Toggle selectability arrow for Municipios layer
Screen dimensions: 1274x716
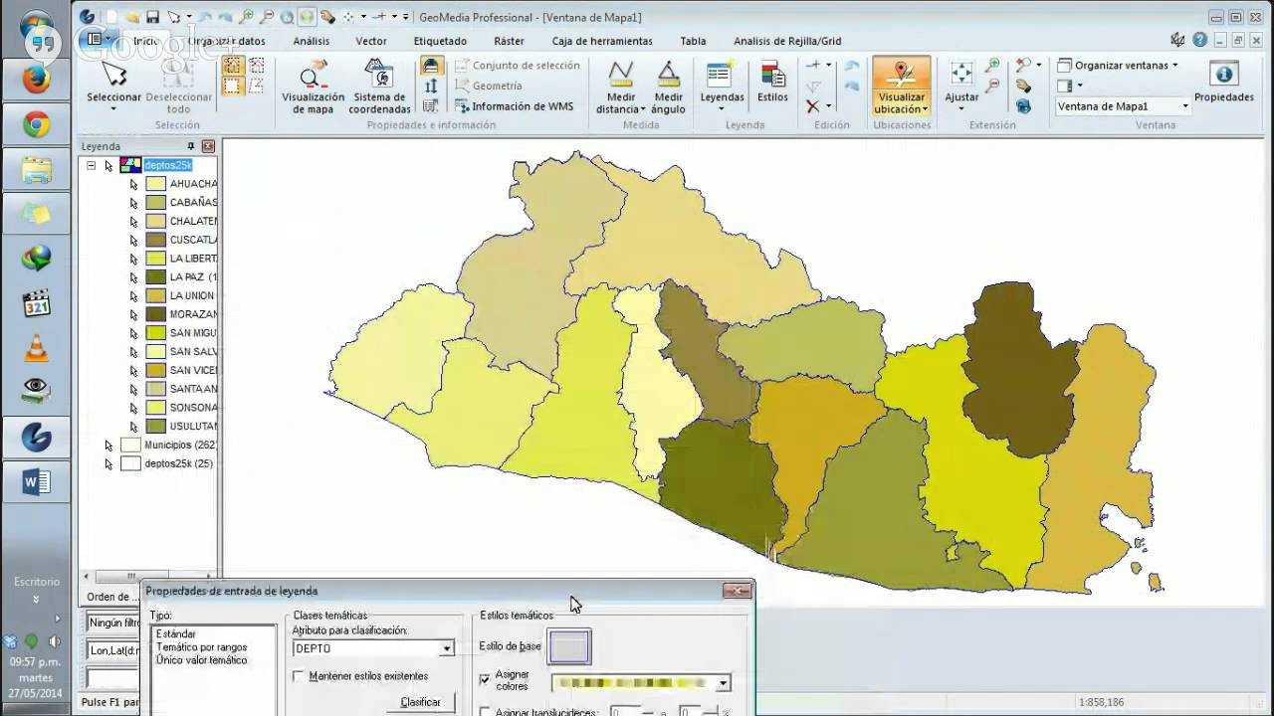click(108, 445)
